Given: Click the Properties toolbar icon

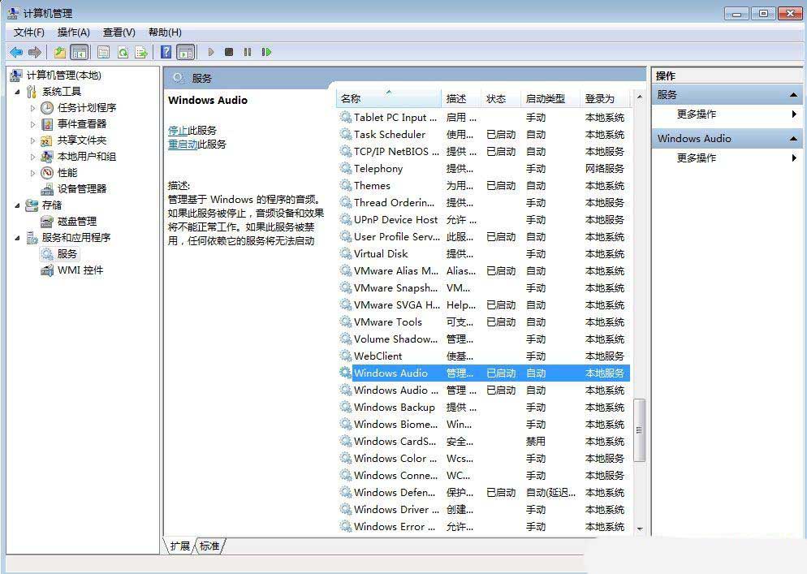Looking at the screenshot, I should (x=103, y=52).
